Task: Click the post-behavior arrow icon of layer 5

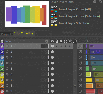Action: (x=95, y=69)
